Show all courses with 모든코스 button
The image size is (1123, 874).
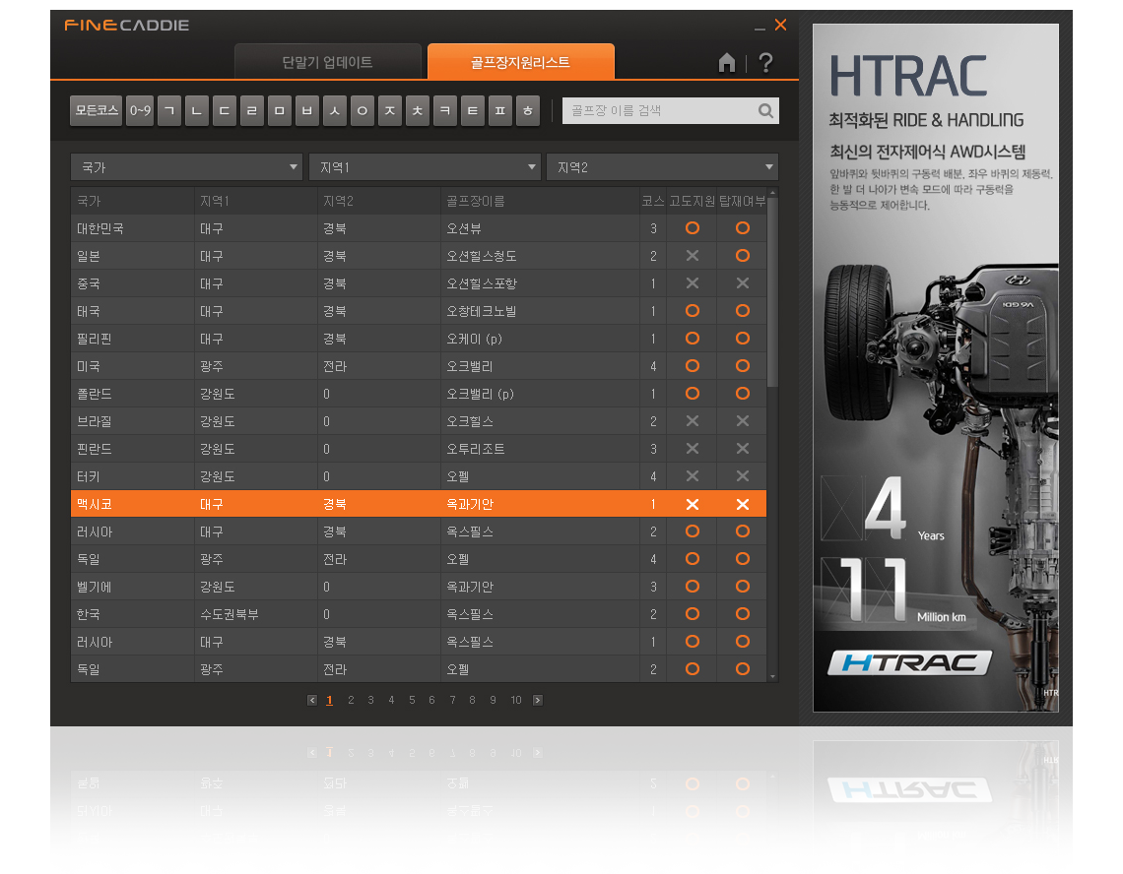click(x=96, y=111)
